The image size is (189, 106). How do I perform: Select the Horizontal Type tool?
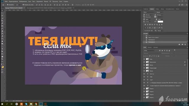coord(2,49)
